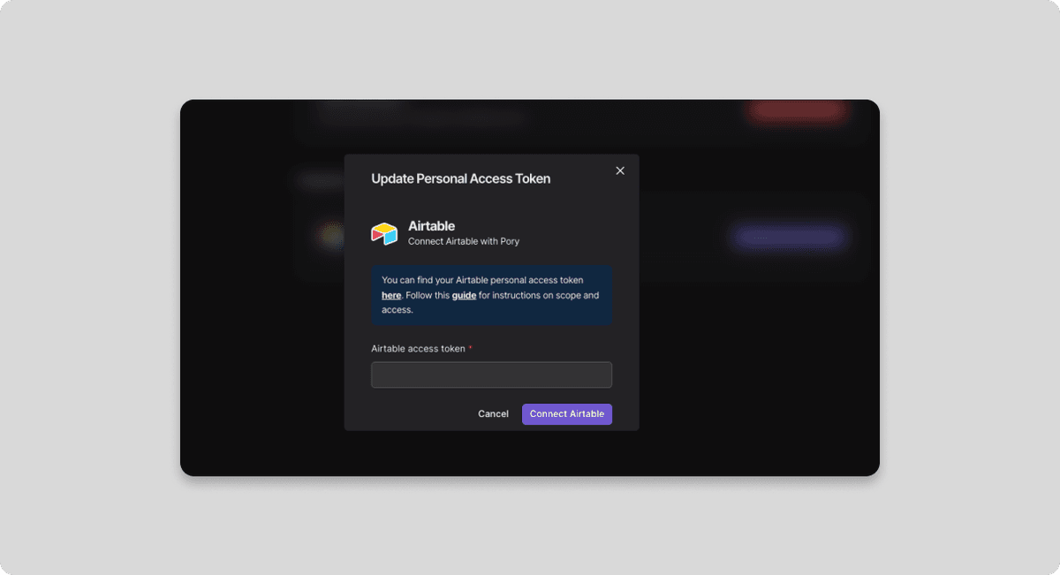Image resolution: width=1060 pixels, height=575 pixels.
Task: Click the 'Airtable access token' label
Action: click(418, 349)
